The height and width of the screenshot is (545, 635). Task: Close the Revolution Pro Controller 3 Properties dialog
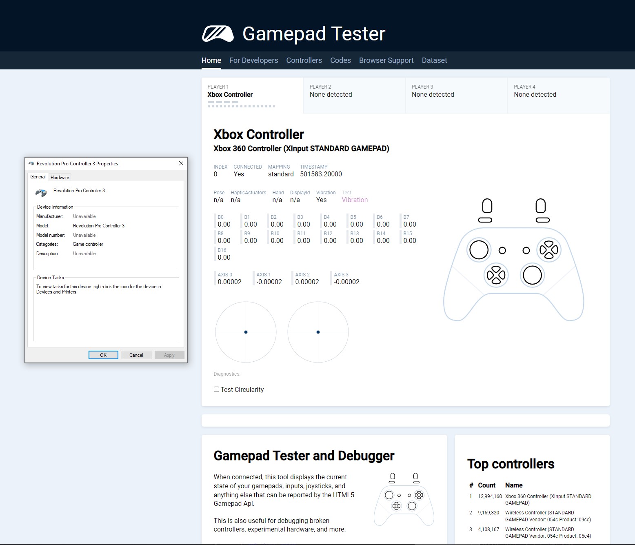pos(181,163)
